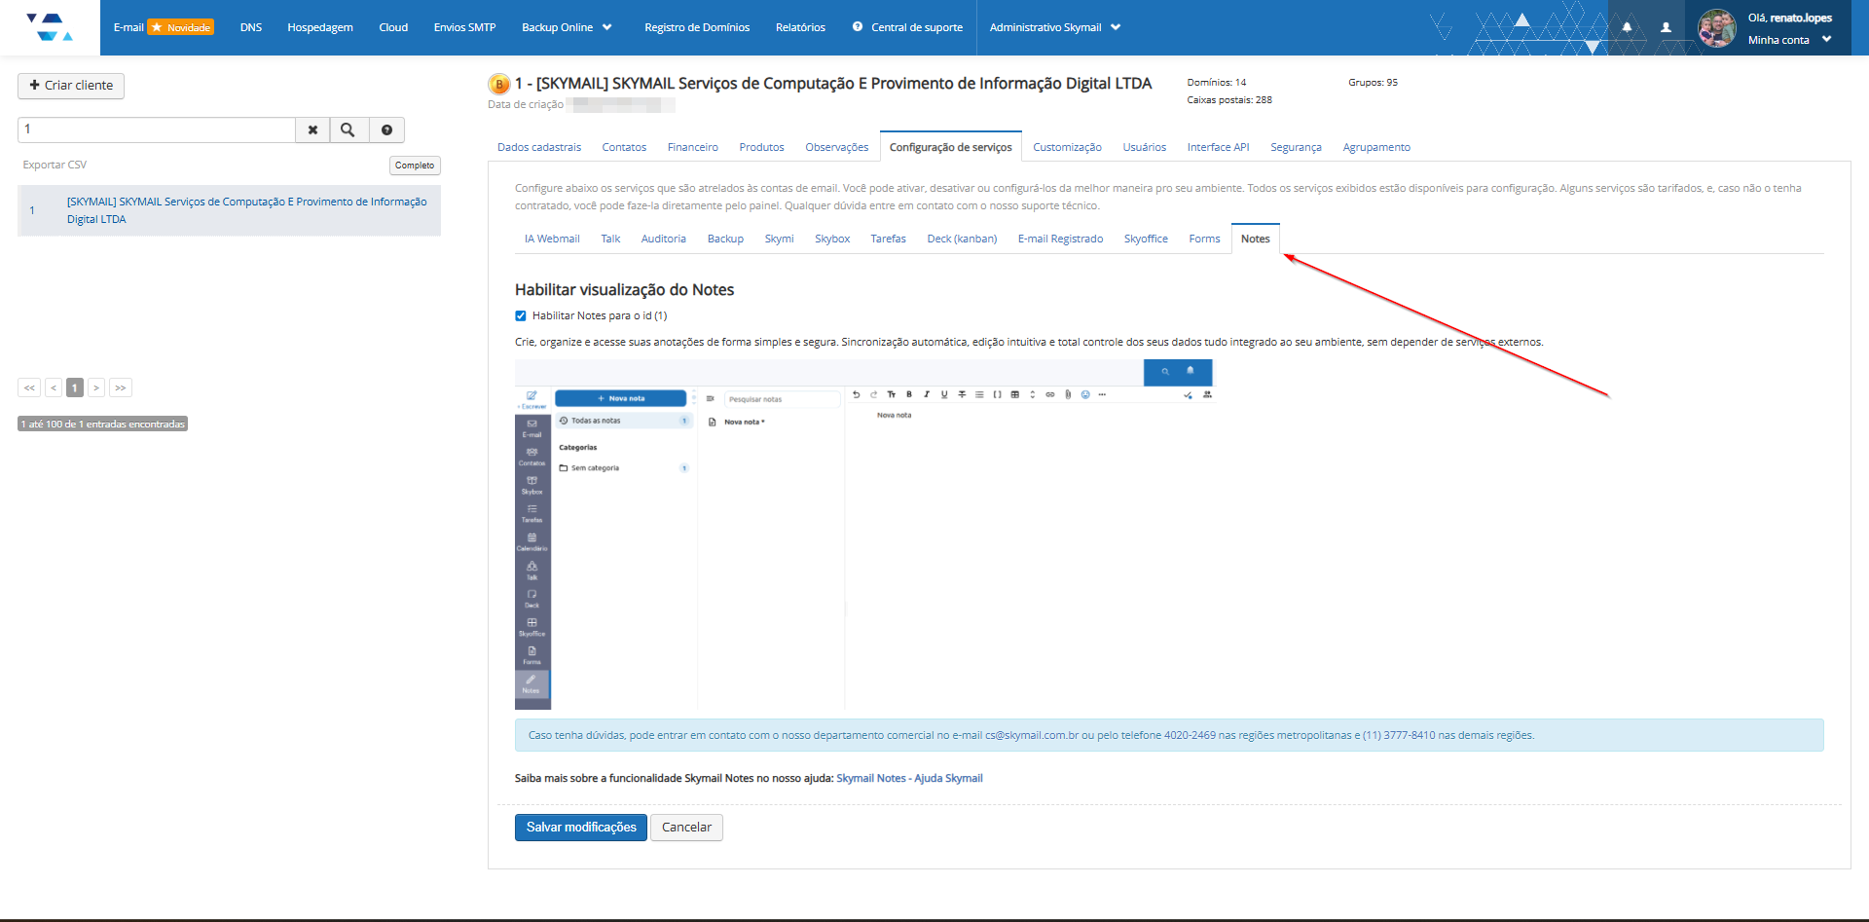Click the orange B badge icon
Screen dimensions: 1869x922
499,85
